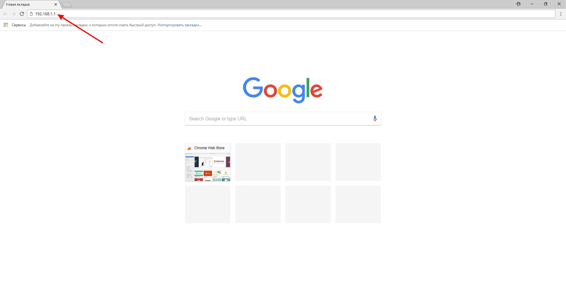Click the Google logo
The width and height of the screenshot is (566, 306).
(283, 90)
